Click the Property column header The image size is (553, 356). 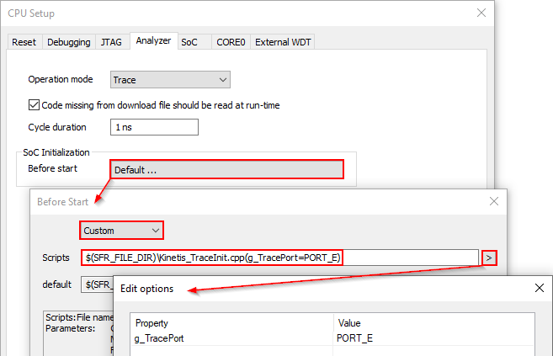point(231,323)
